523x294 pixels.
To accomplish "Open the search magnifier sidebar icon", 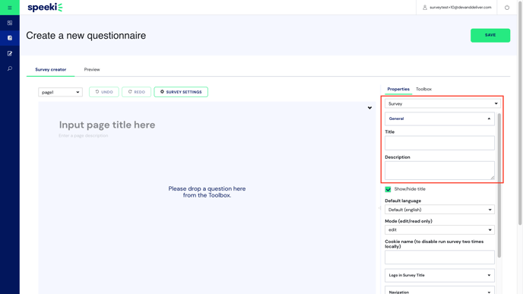I will [x=10, y=68].
